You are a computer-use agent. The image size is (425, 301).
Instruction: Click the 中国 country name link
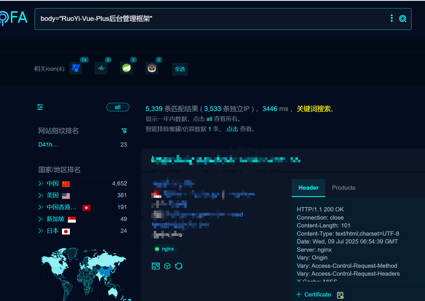pos(53,183)
